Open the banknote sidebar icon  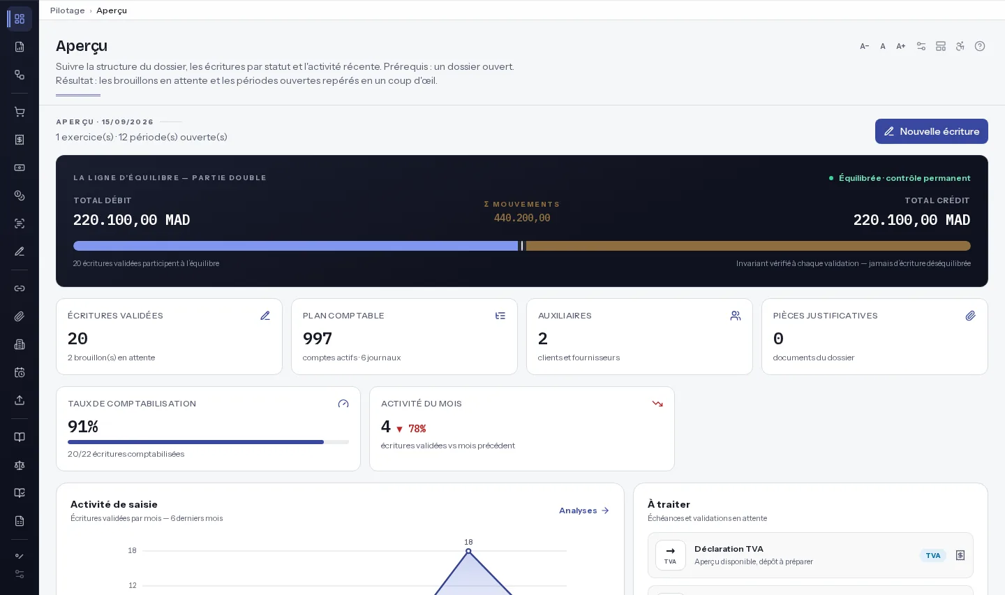pos(20,168)
